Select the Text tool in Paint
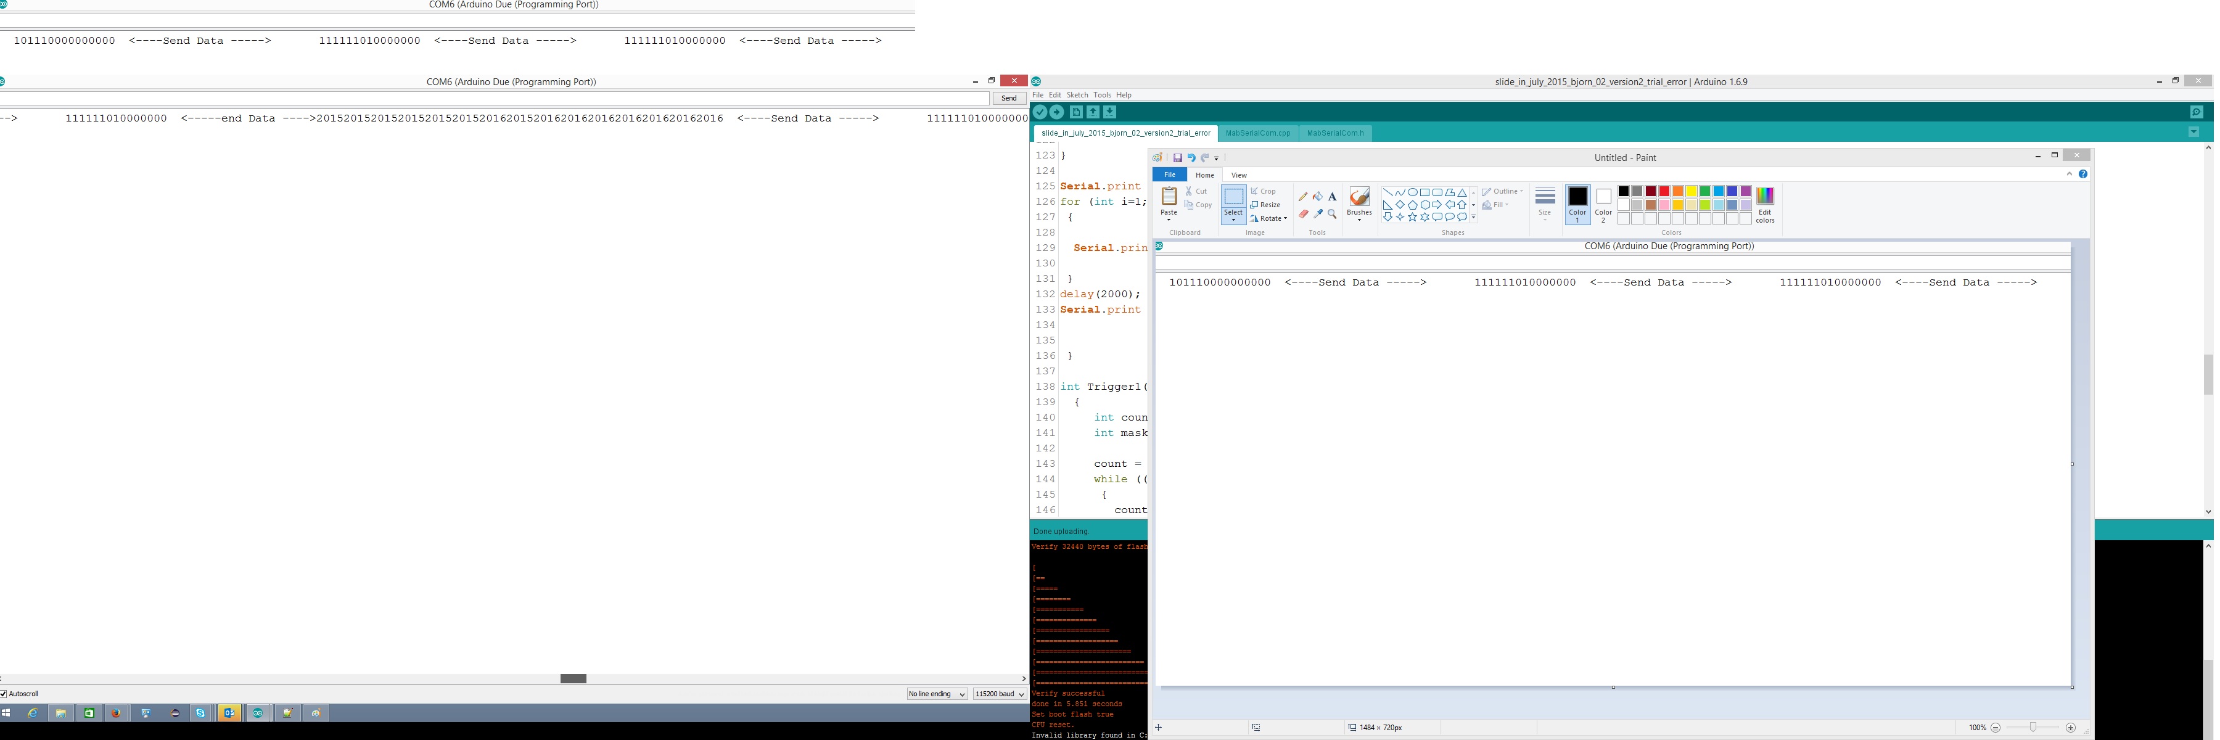The width and height of the screenshot is (2220, 740). tap(1333, 197)
